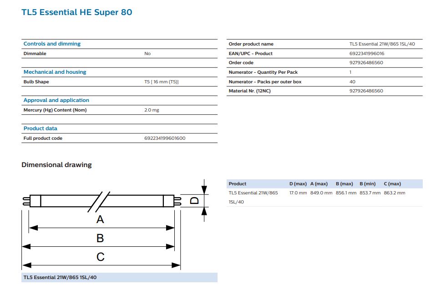Click the "Product data" section heading
The image size is (446, 295).
(x=41, y=128)
